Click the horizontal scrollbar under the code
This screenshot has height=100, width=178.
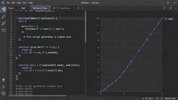tap(37, 96)
